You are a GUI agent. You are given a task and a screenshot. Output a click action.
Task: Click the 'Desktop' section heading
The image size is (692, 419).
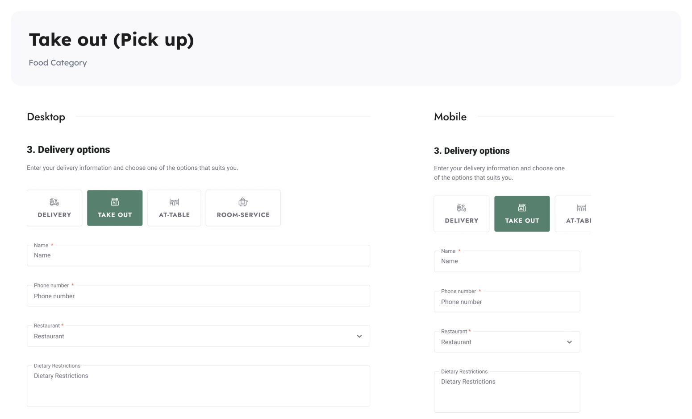coord(46,117)
